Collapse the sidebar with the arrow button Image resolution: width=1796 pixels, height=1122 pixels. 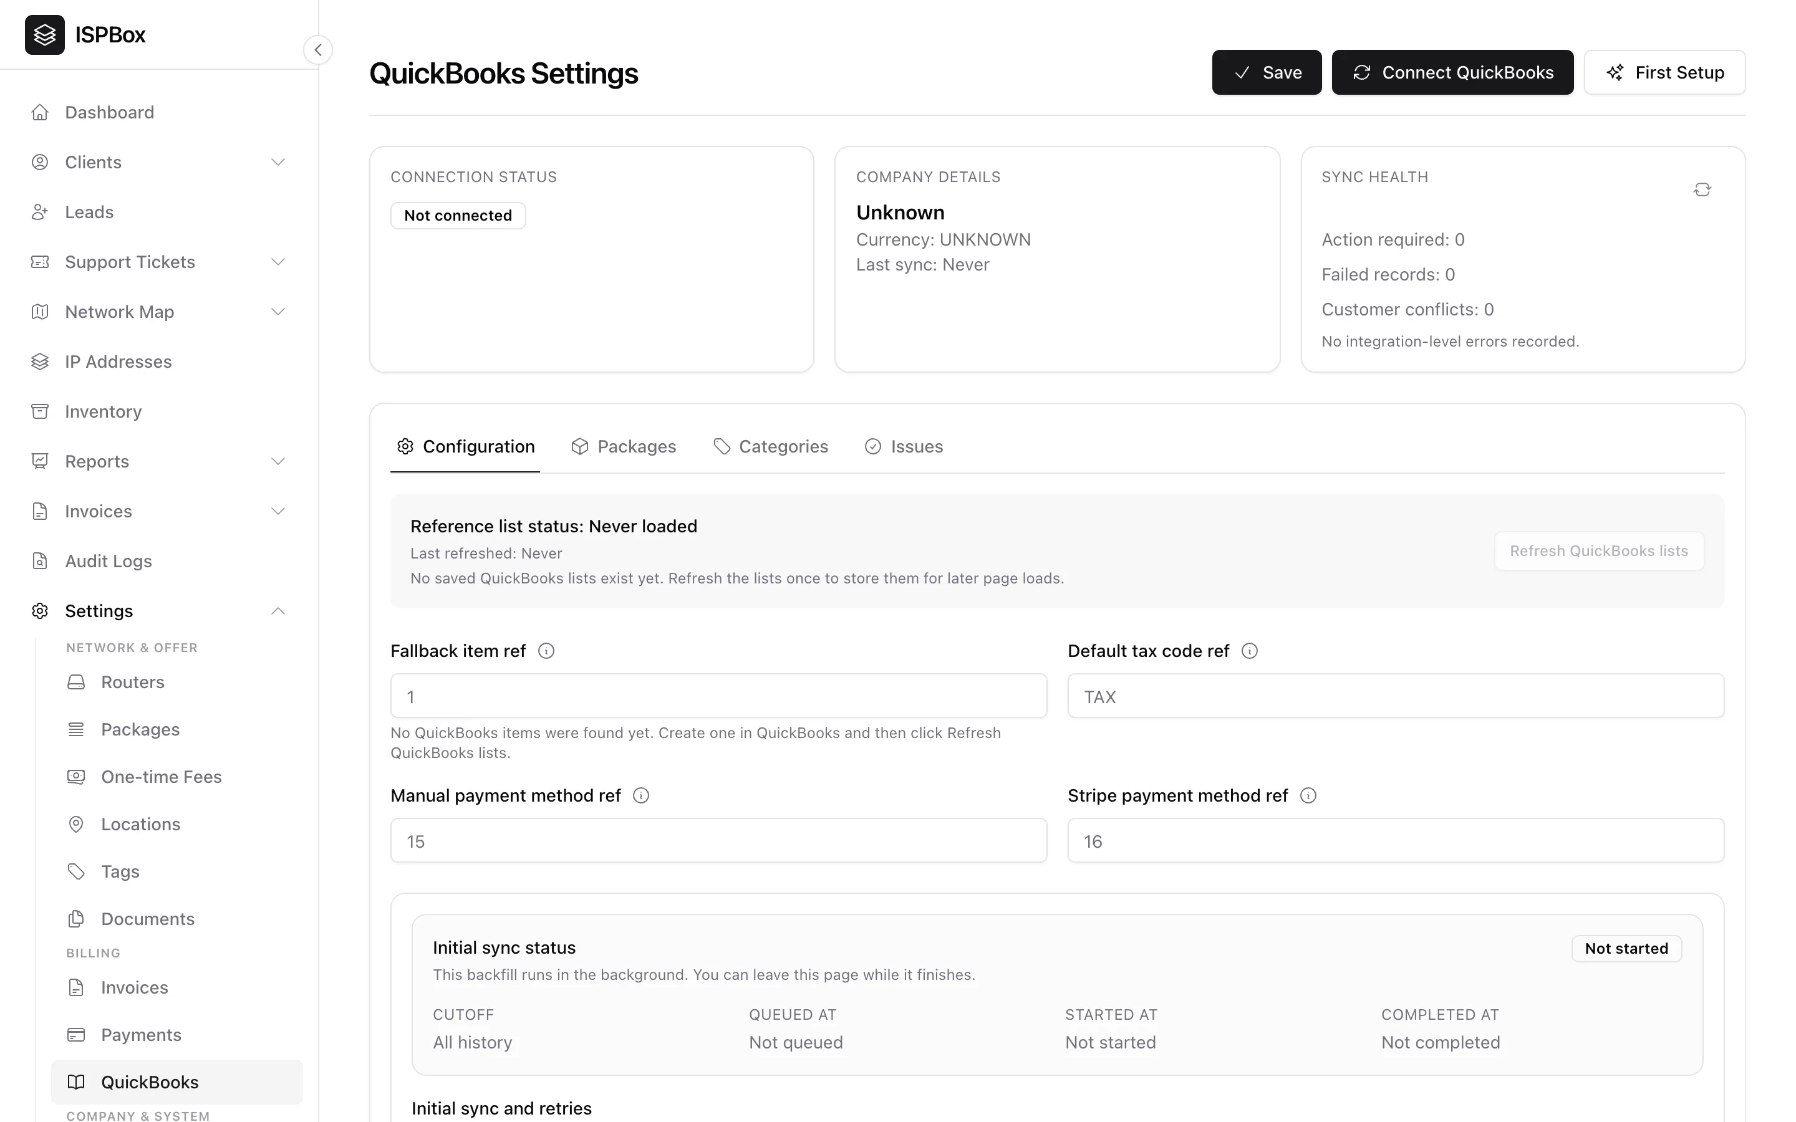(317, 50)
